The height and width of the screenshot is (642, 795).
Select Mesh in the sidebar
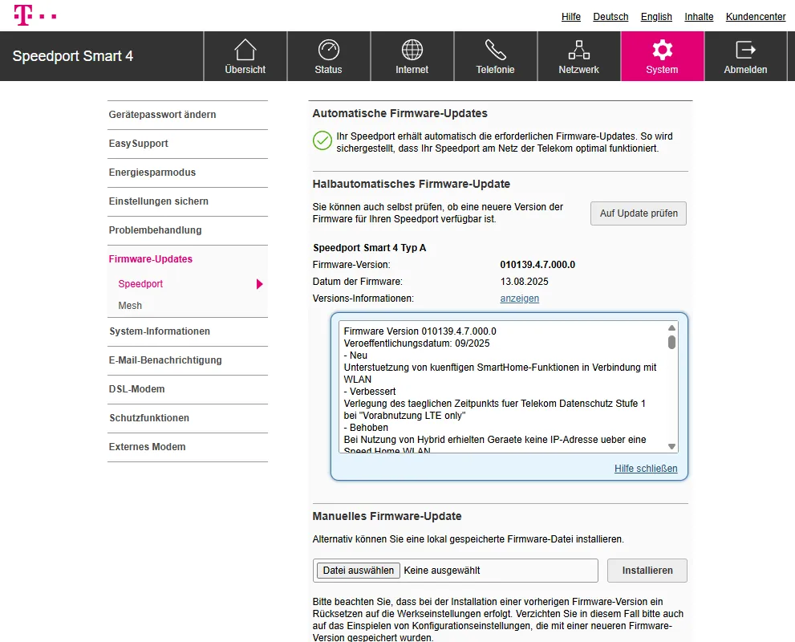[129, 306]
